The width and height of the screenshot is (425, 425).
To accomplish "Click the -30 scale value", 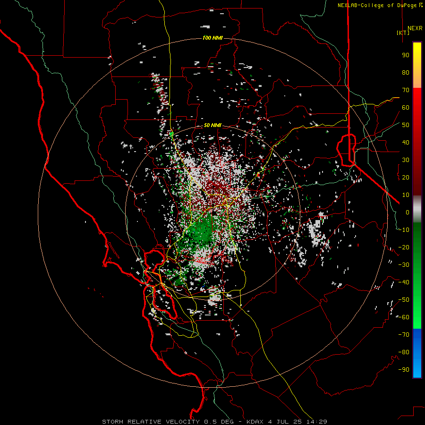I will coord(404,265).
